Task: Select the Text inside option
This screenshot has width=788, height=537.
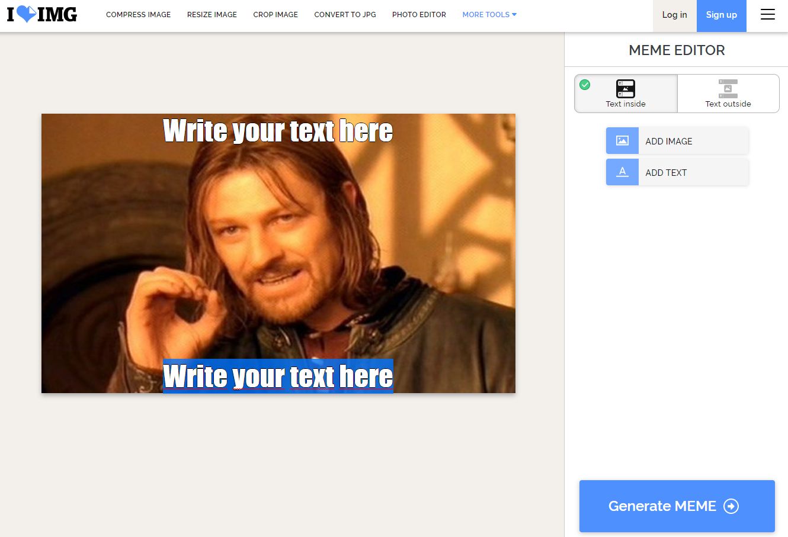Action: click(x=626, y=94)
